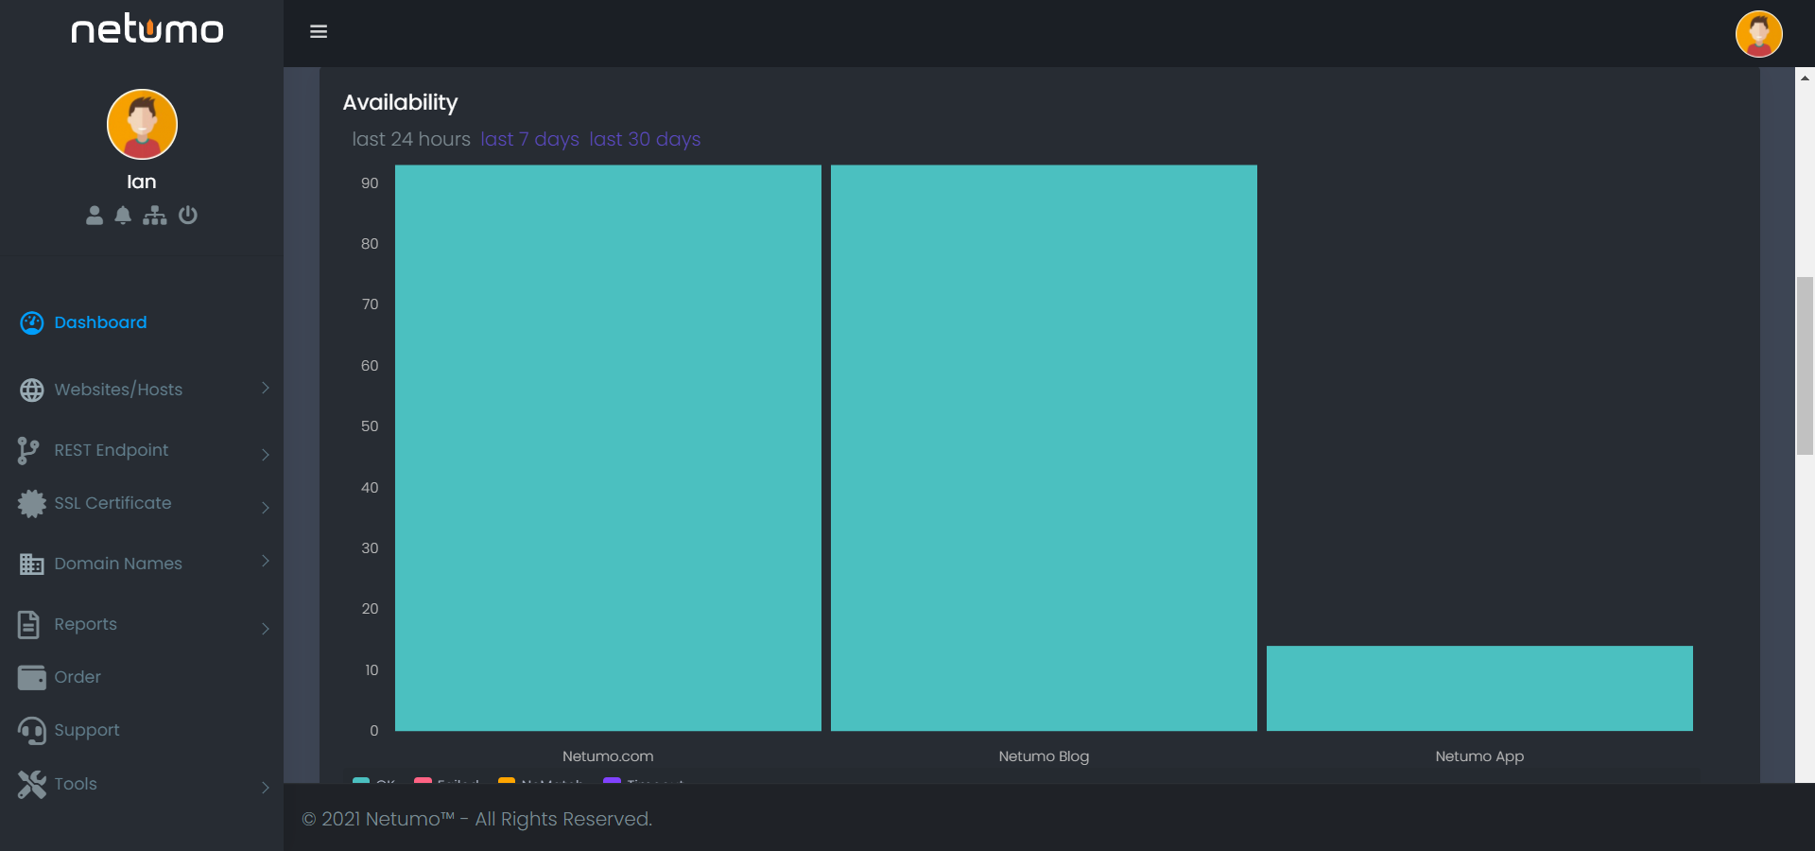This screenshot has height=851, width=1815.
Task: Click the Netumo App availability bar
Action: tap(1479, 688)
